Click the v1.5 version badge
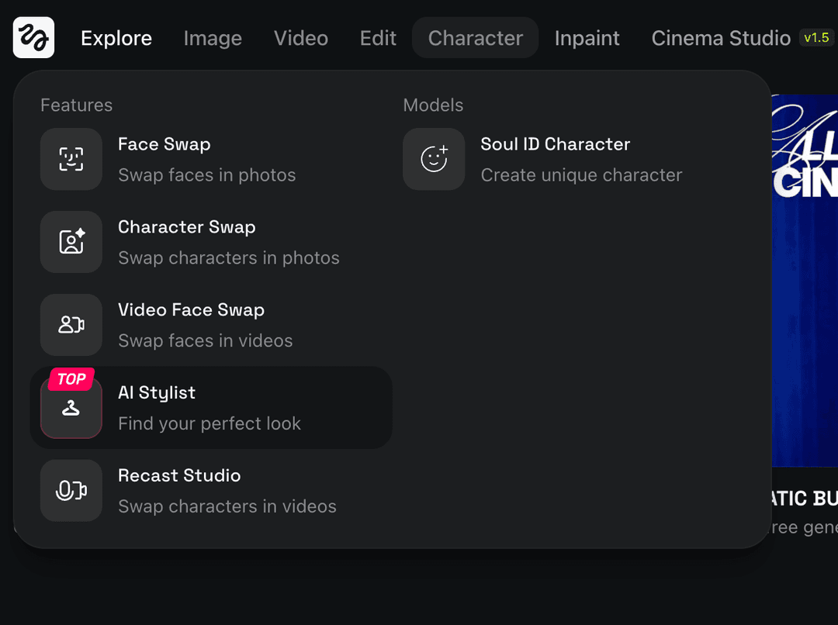Image resolution: width=838 pixels, height=625 pixels. [x=816, y=36]
